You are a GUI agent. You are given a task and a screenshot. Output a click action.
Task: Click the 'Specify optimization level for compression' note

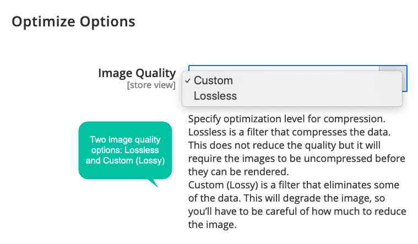pos(287,119)
